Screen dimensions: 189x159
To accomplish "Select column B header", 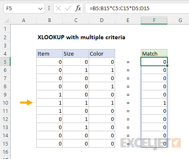I will [x=49, y=20].
